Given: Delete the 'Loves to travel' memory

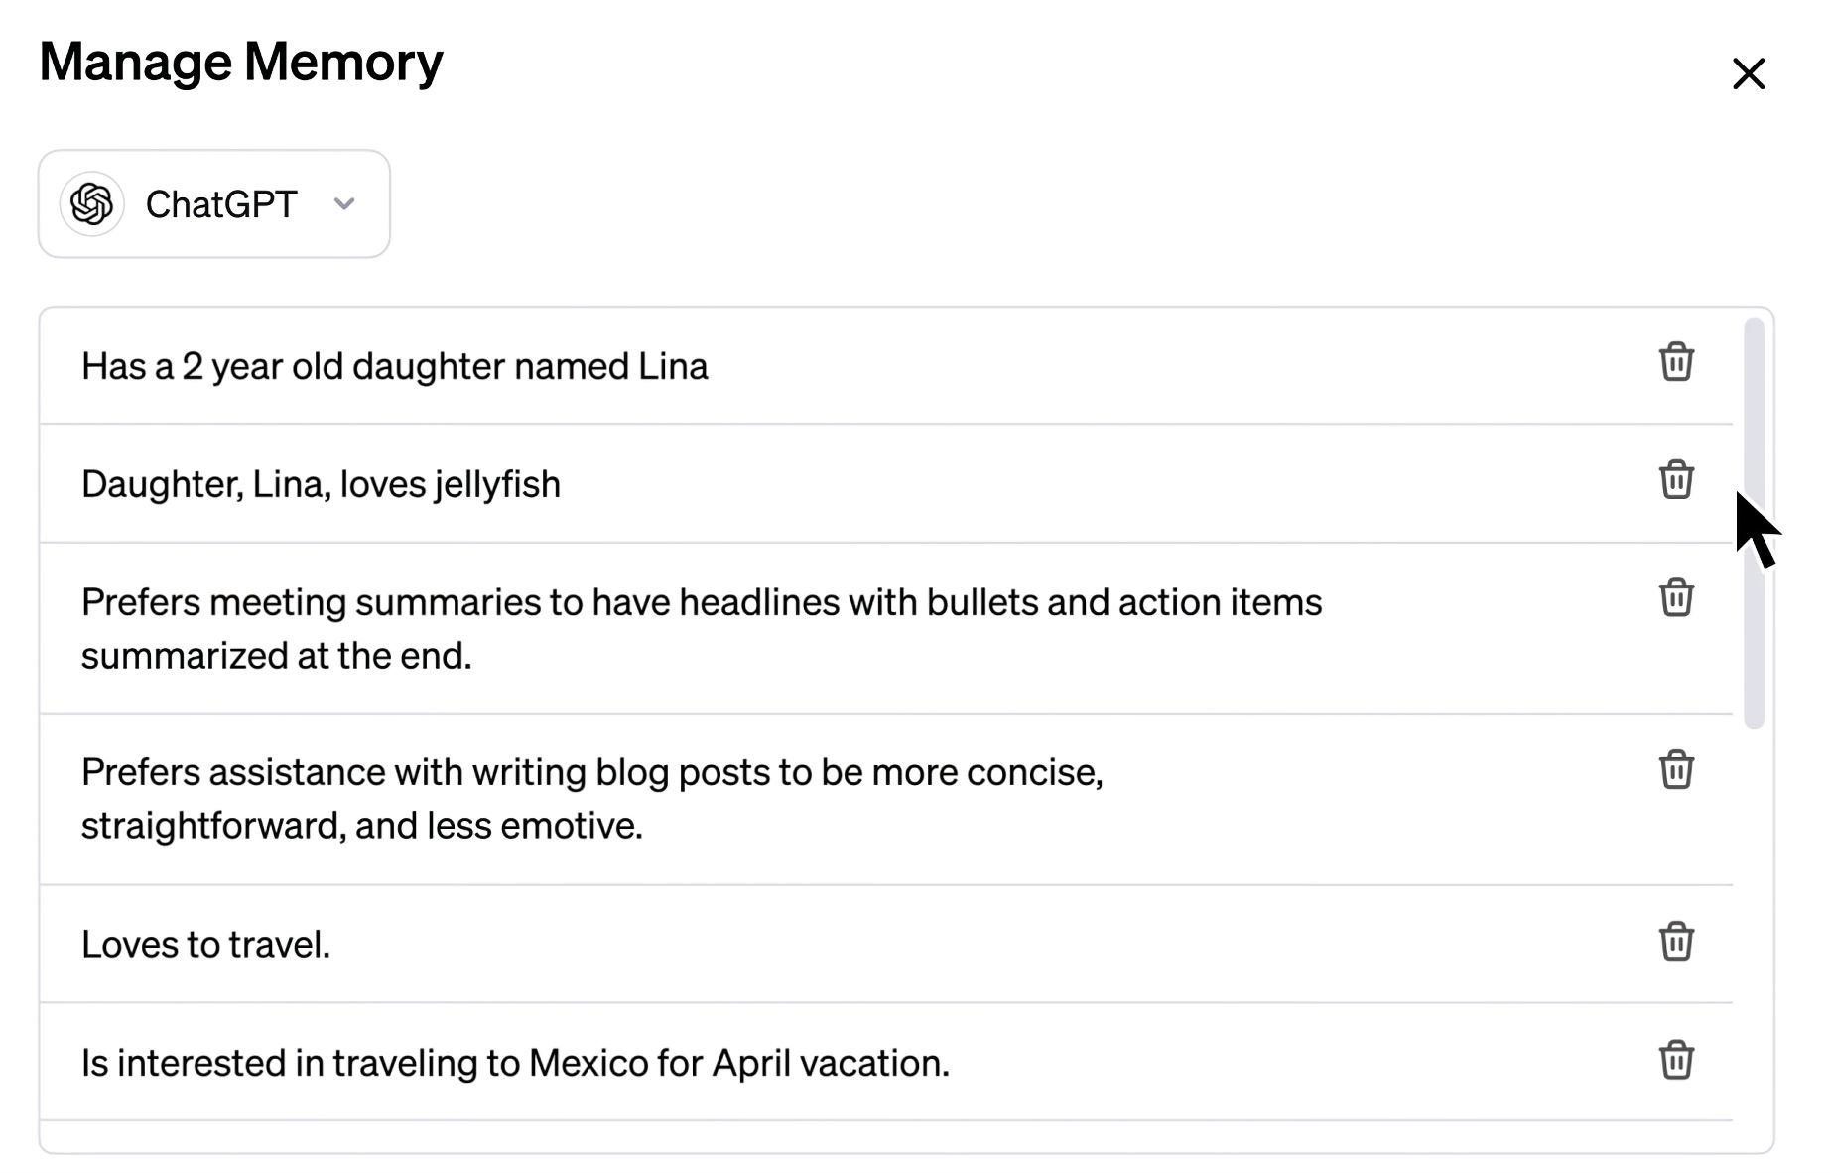Looking at the screenshot, I should (1676, 942).
